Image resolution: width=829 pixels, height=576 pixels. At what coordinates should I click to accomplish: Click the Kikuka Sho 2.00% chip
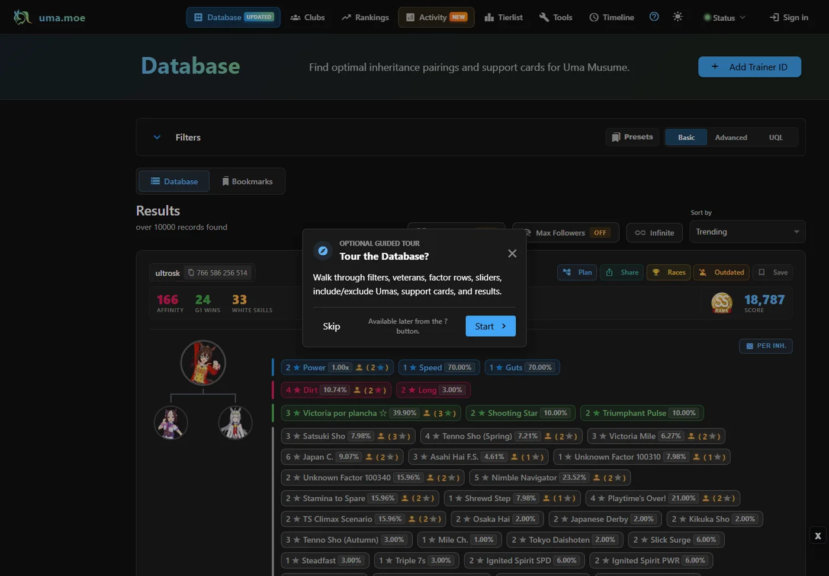click(715, 519)
